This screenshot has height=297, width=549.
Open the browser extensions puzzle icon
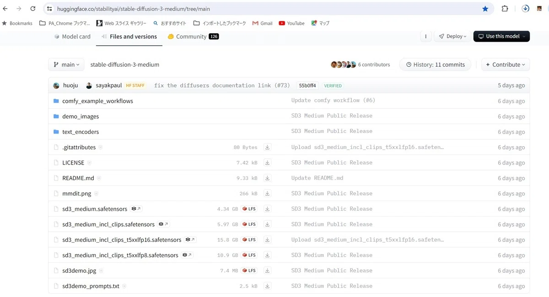pyautogui.click(x=505, y=9)
